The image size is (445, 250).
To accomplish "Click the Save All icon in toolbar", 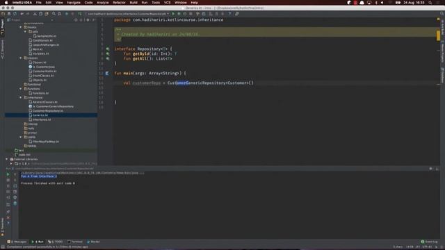I will click(9, 14).
